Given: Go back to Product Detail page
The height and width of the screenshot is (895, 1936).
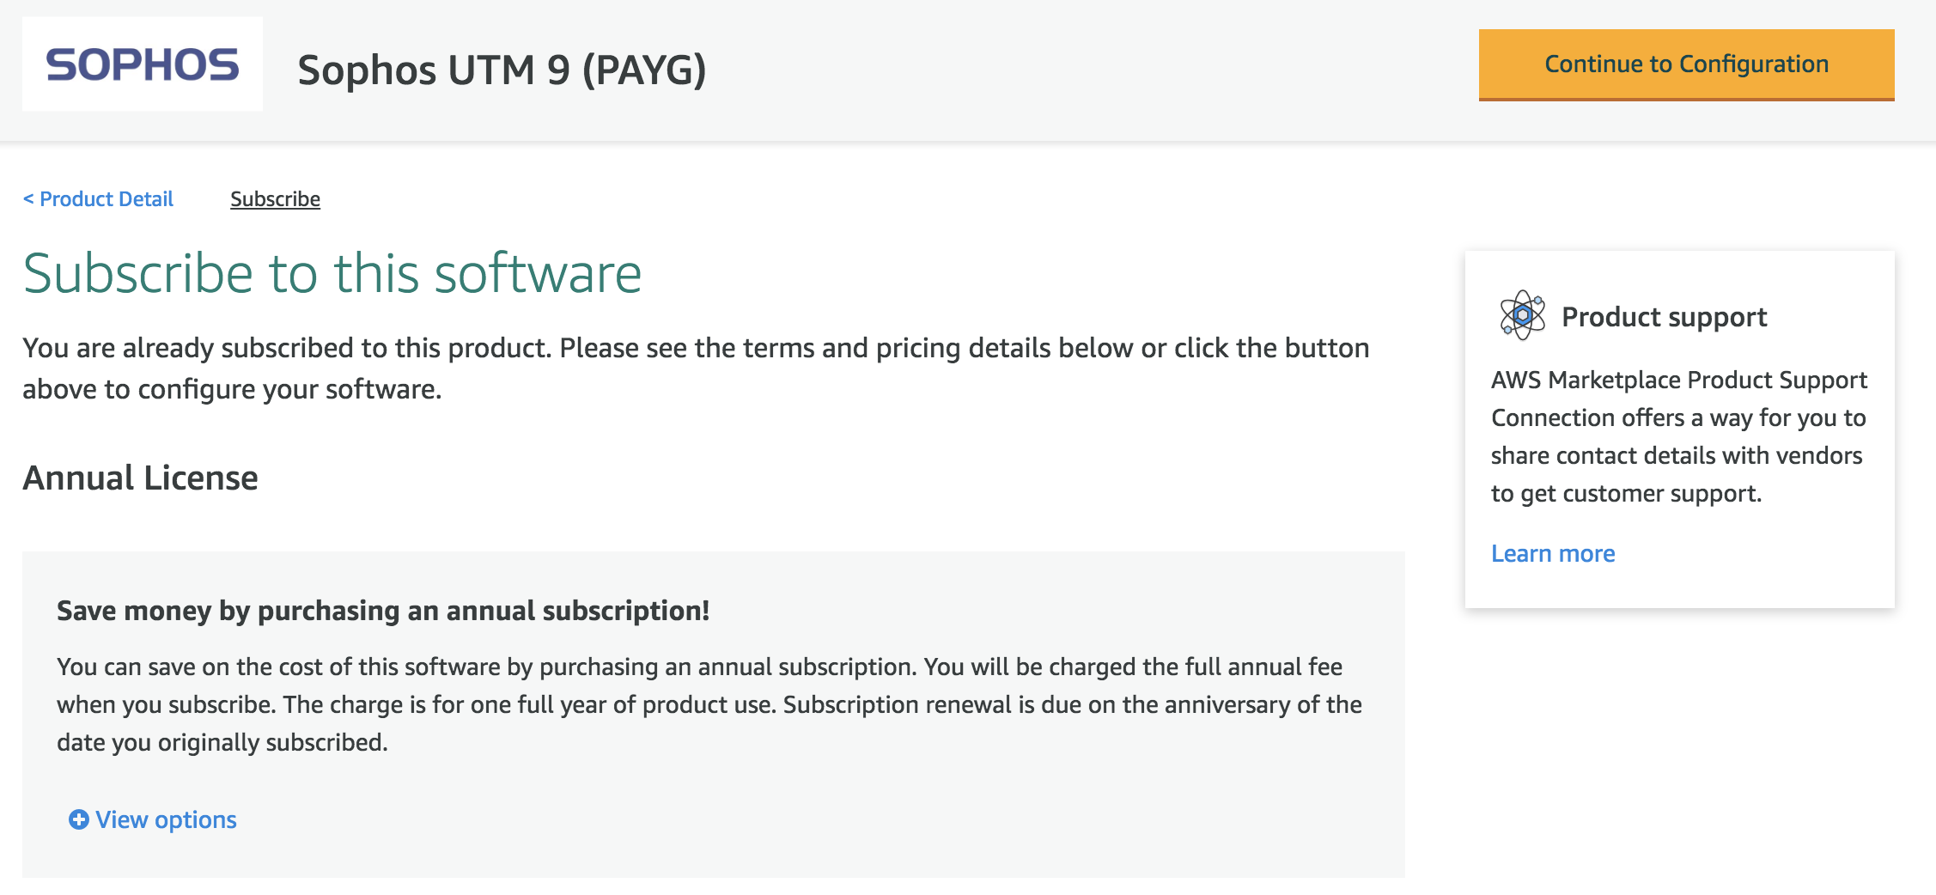Looking at the screenshot, I should [x=107, y=199].
